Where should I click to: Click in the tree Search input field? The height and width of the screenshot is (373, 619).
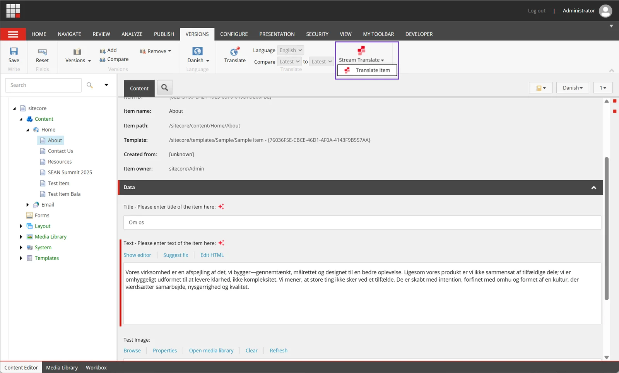pos(43,85)
